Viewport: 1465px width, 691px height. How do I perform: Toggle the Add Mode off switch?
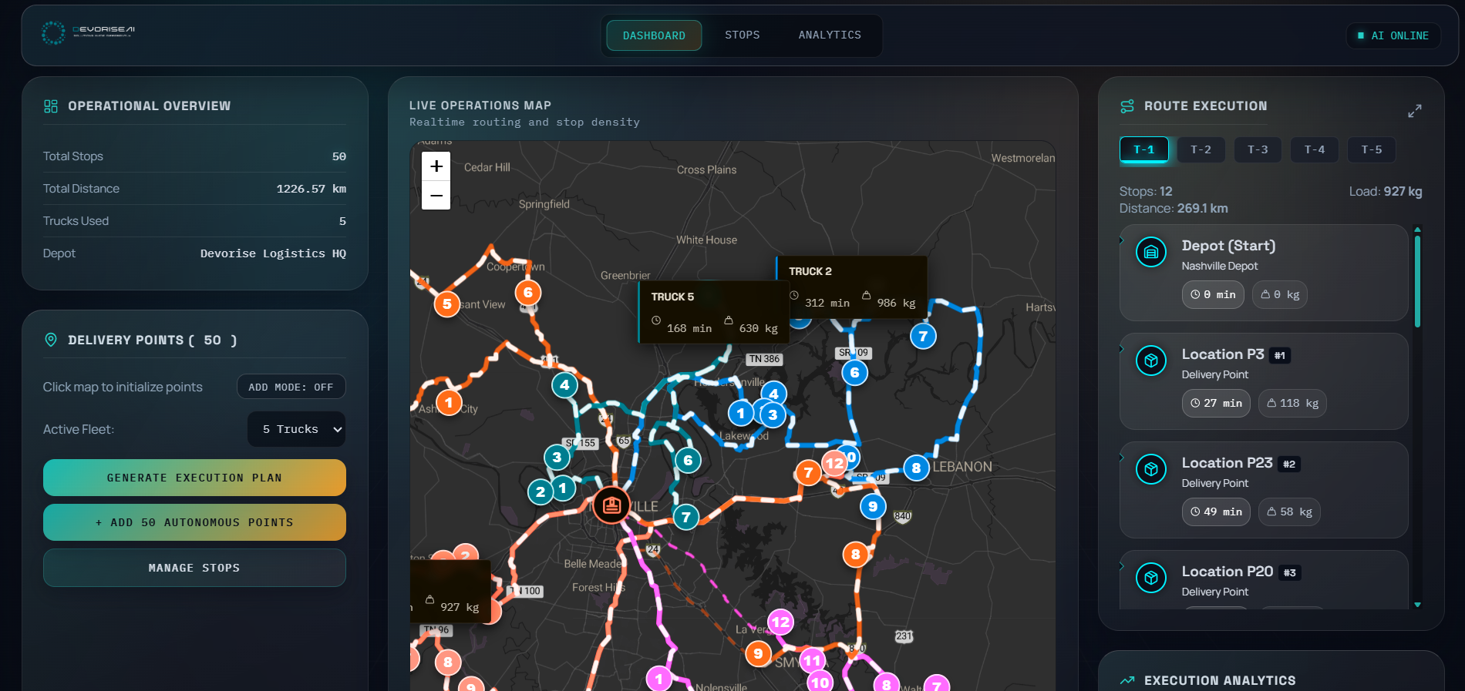click(x=291, y=387)
